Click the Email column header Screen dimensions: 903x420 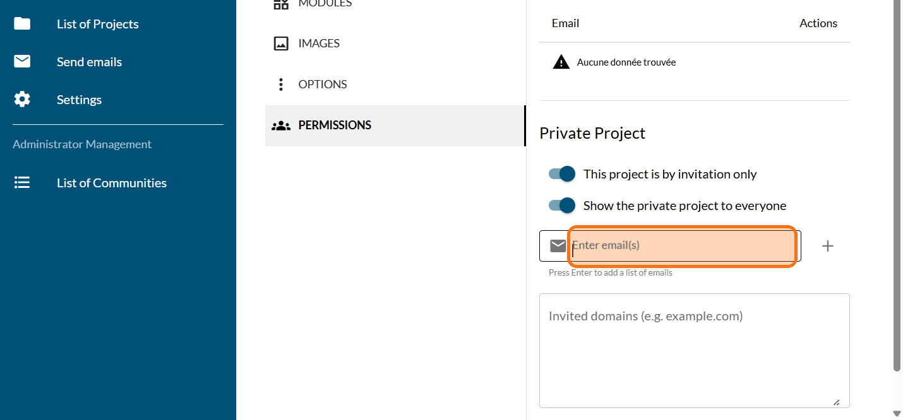[565, 23]
